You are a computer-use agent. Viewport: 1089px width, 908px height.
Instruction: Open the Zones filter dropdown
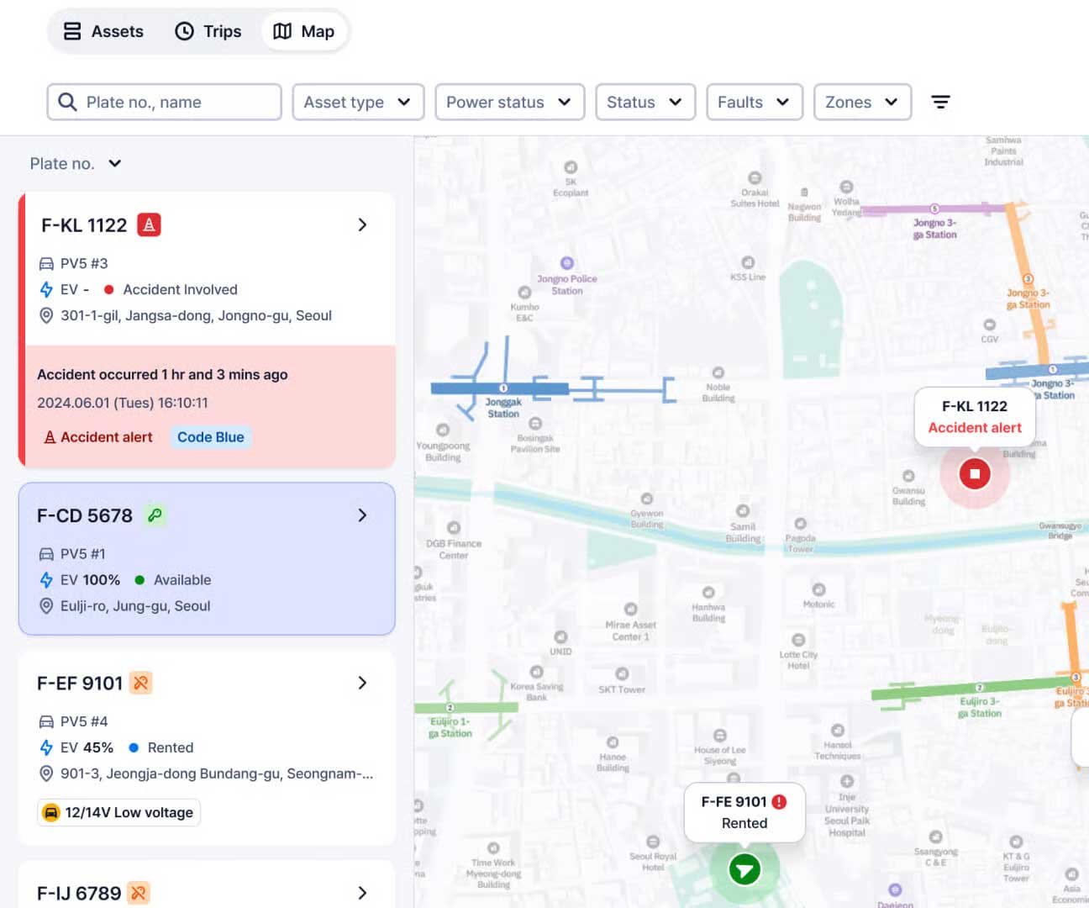pos(862,102)
